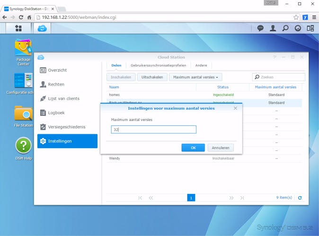Select the Wendy share row
The height and width of the screenshot is (236, 319).
click(204, 158)
